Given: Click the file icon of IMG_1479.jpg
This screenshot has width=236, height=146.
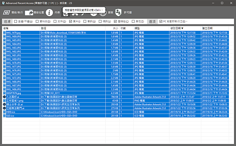Looking at the screenshot, I should coord(4,32).
